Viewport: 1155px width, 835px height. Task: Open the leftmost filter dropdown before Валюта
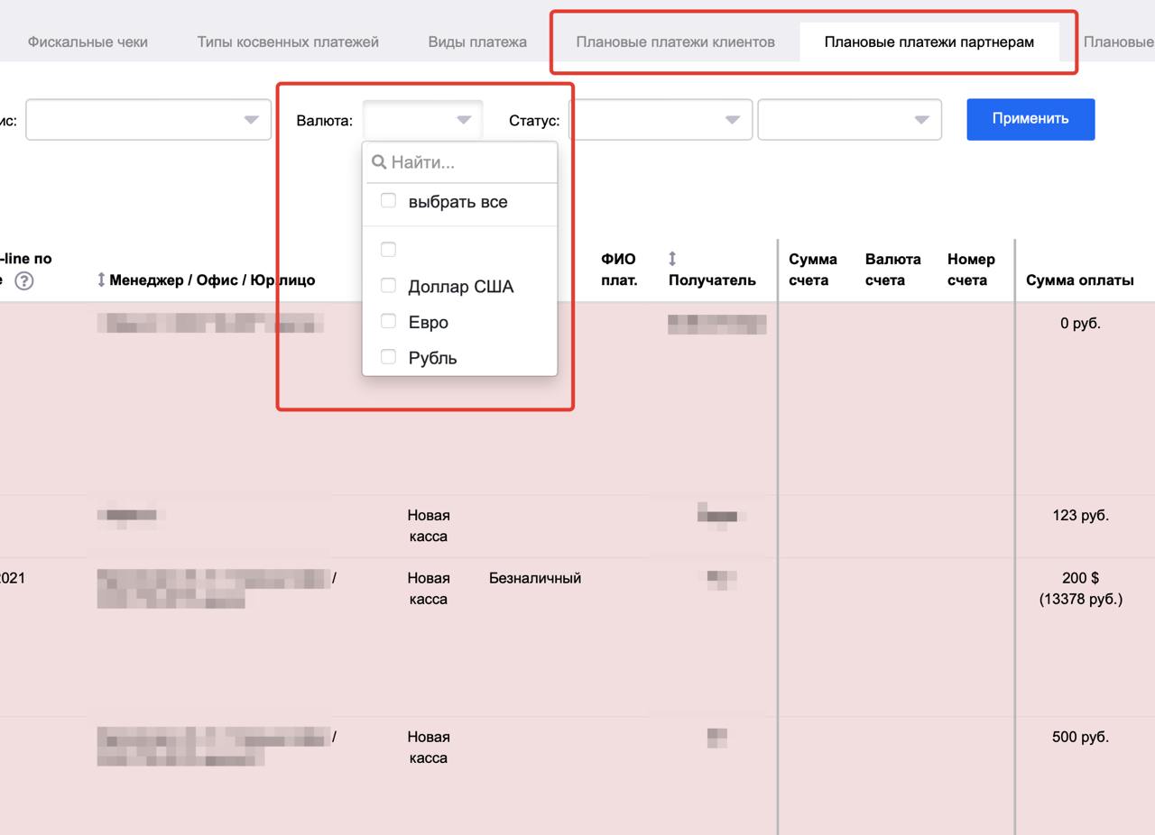(148, 120)
